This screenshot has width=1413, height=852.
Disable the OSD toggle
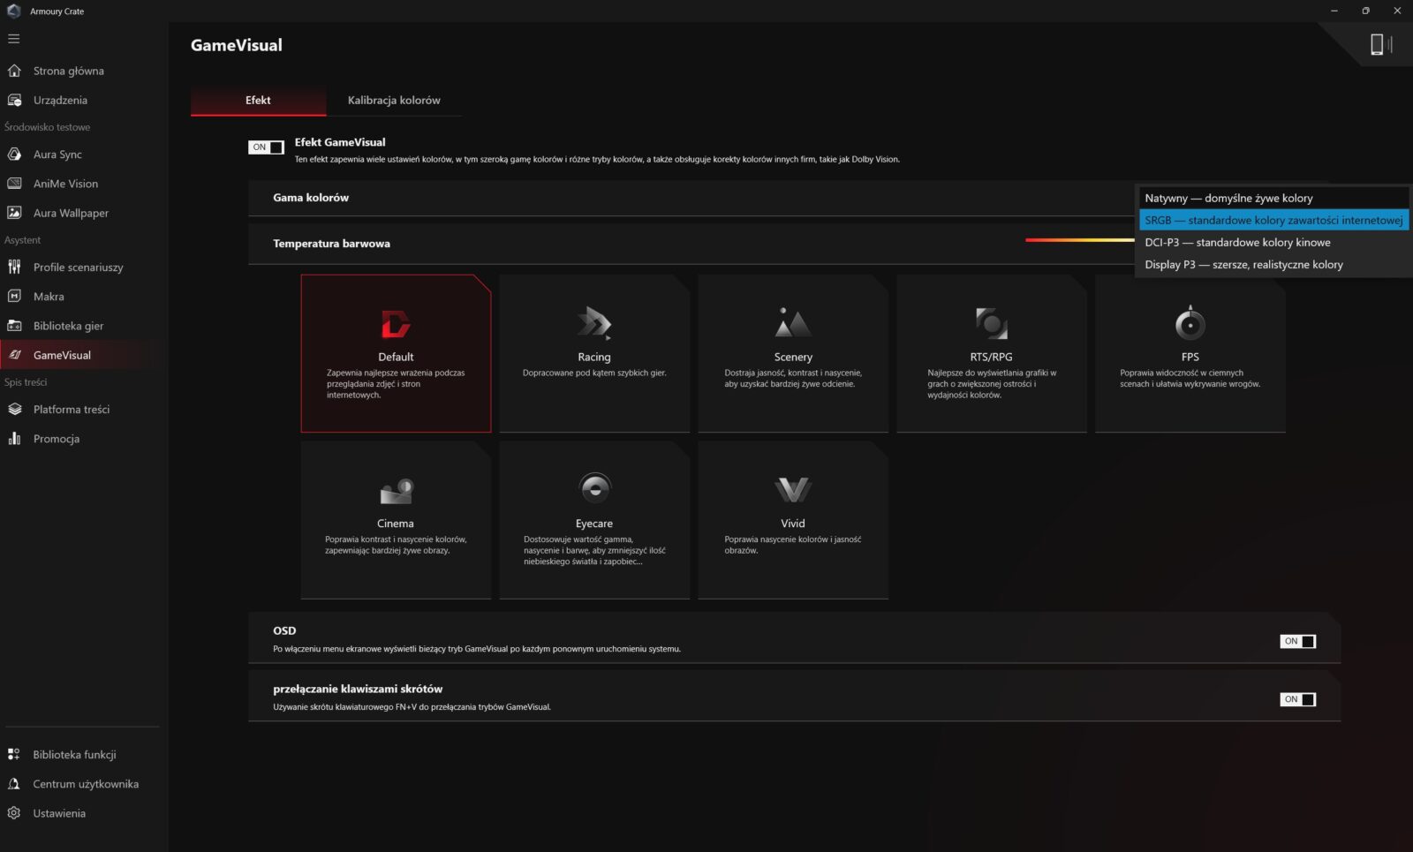click(1297, 641)
